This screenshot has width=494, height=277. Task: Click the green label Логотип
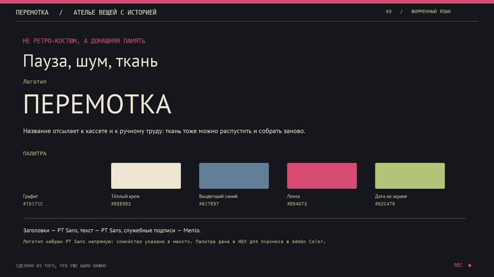35,82
